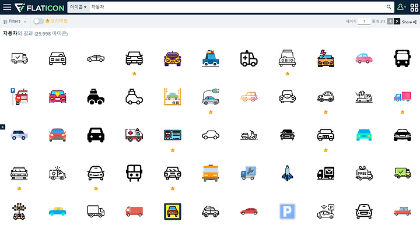Image resolution: width=420 pixels, height=225 pixels.
Task: Choose the green truck with checkmark
Action: pyautogui.click(x=402, y=173)
